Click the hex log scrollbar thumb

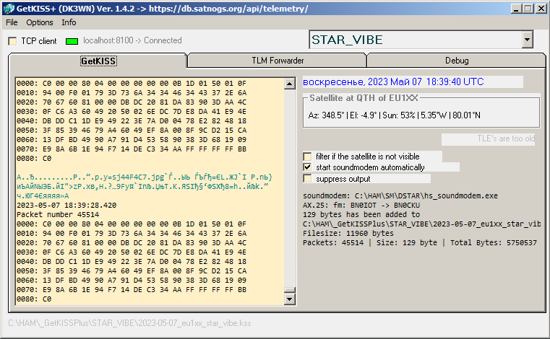(x=289, y=290)
